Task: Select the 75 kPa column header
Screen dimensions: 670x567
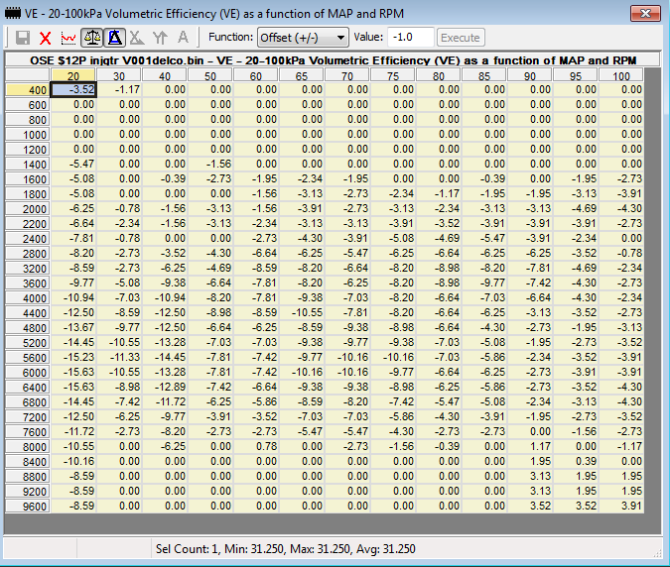Action: [x=393, y=75]
